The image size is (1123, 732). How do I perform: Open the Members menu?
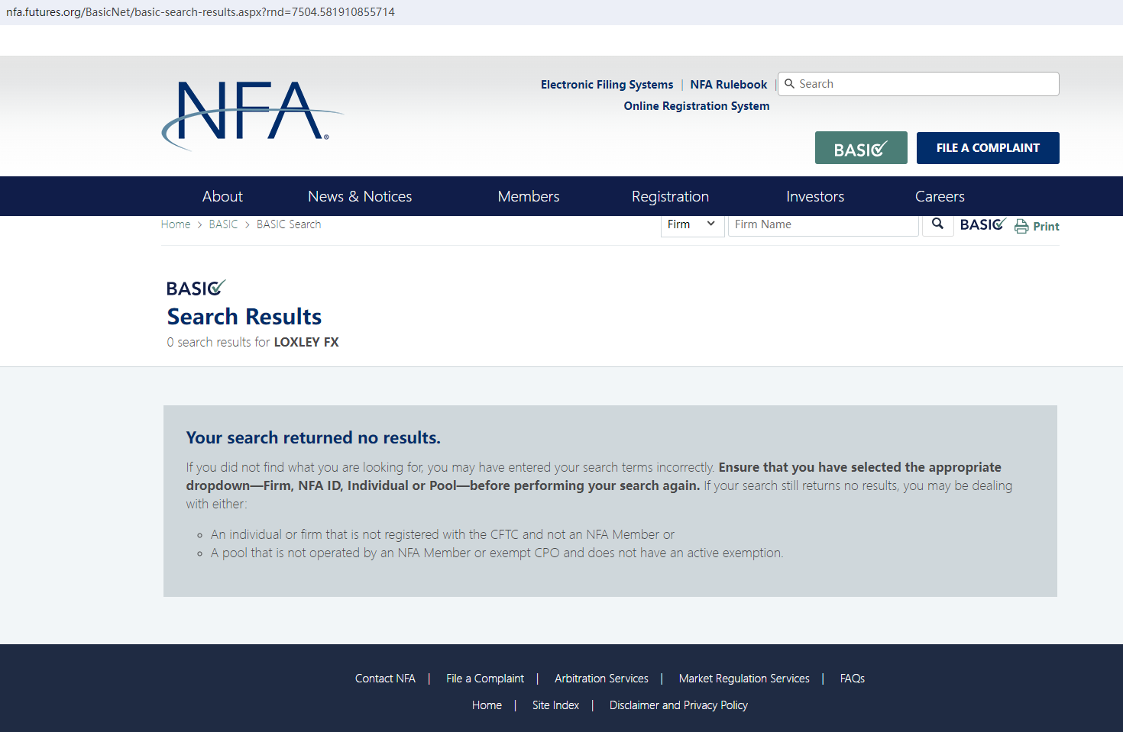coord(529,196)
